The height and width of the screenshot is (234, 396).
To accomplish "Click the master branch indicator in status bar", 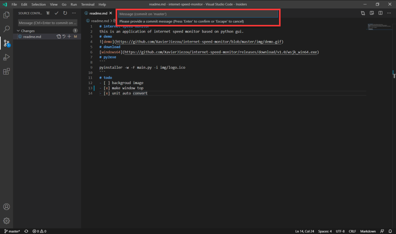I will tap(12, 231).
